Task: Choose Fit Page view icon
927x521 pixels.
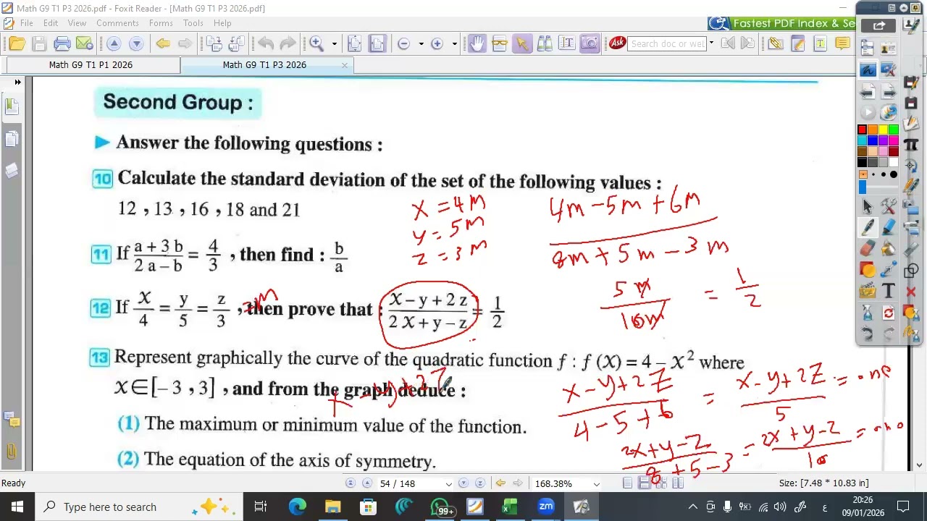Action: [354, 43]
